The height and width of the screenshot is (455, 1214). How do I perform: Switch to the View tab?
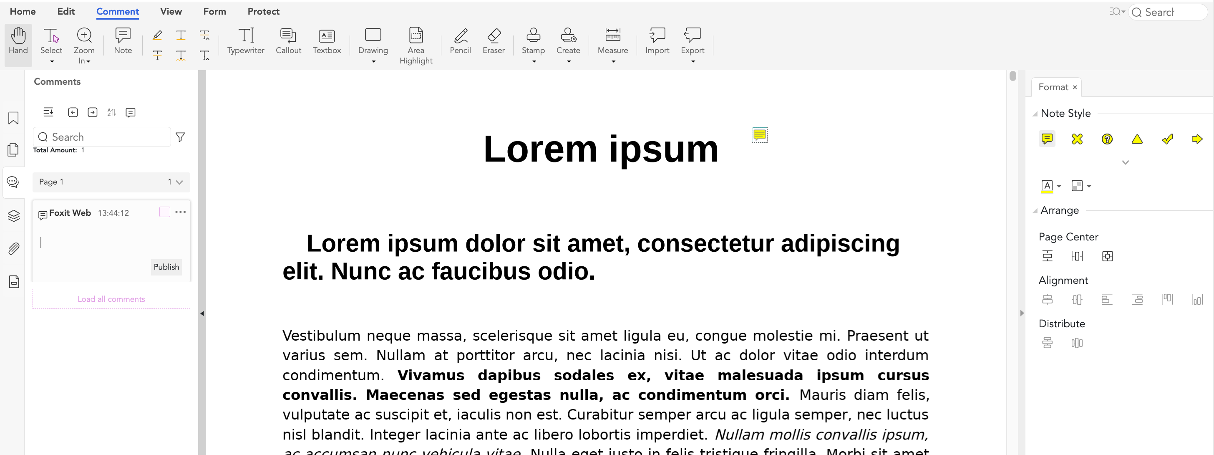(x=171, y=12)
